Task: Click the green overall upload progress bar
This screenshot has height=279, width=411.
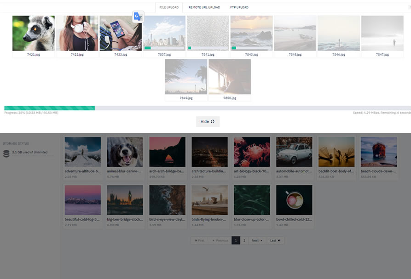Action: (48, 108)
